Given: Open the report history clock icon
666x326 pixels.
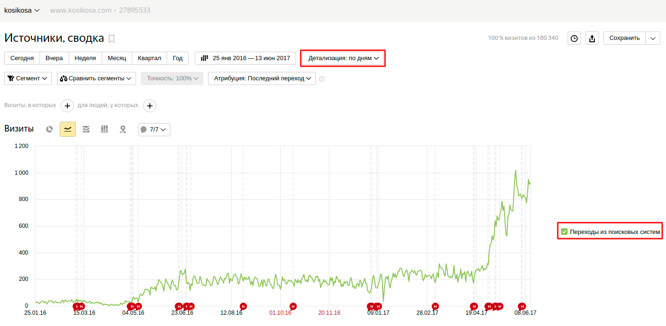Looking at the screenshot, I should [x=574, y=39].
